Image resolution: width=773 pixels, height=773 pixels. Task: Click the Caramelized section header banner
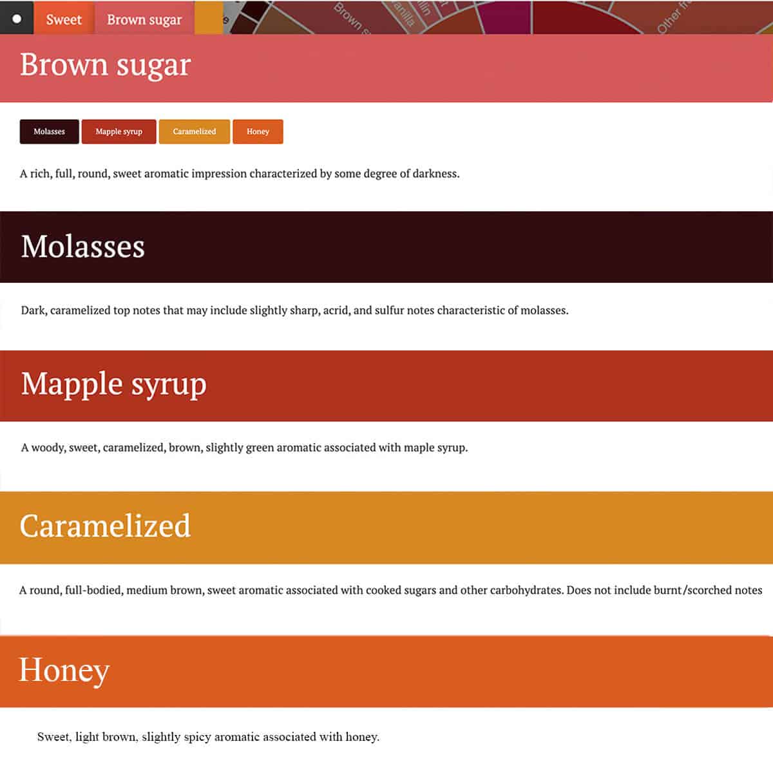click(x=386, y=528)
